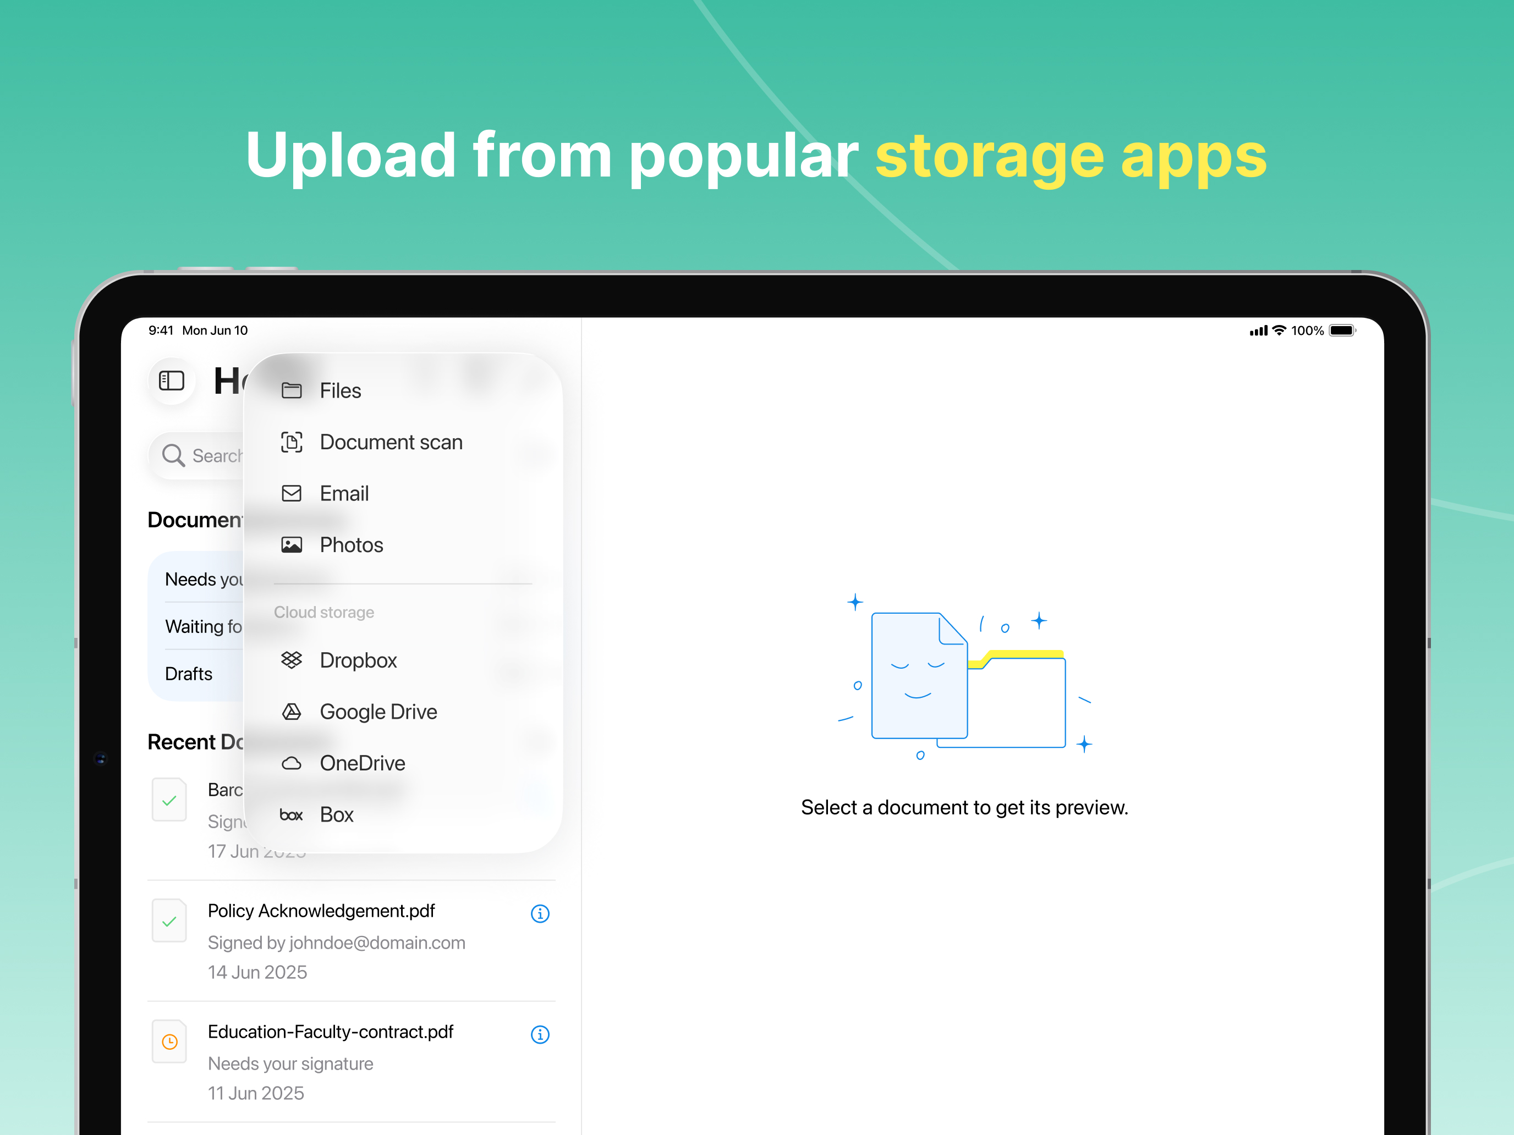Screen dimensions: 1514x1135
Task: Click the Photos picture icon
Action: [x=292, y=546]
